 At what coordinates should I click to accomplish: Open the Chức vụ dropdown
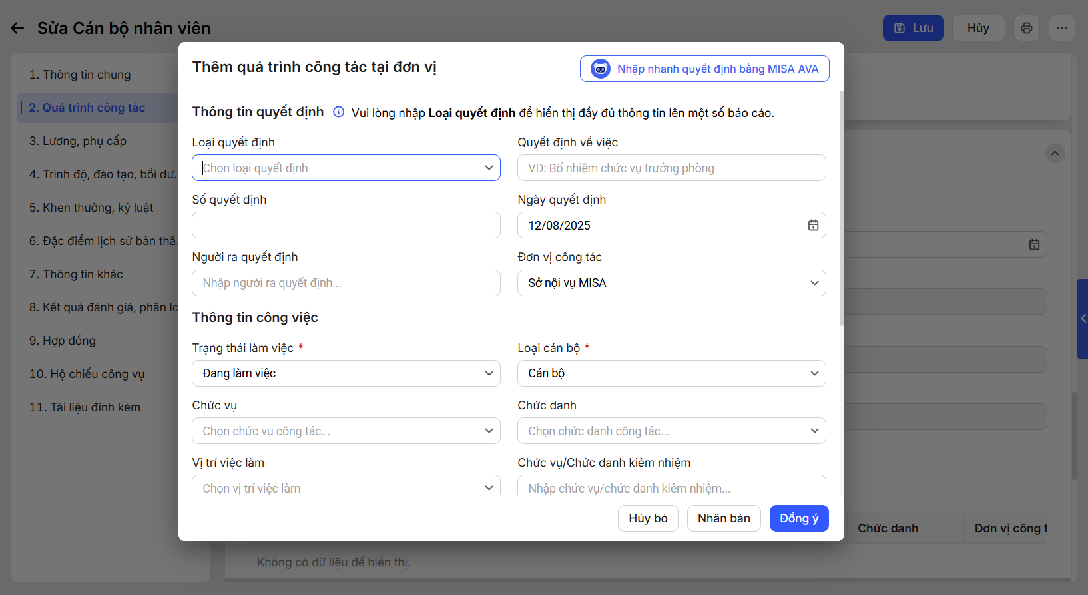(346, 431)
